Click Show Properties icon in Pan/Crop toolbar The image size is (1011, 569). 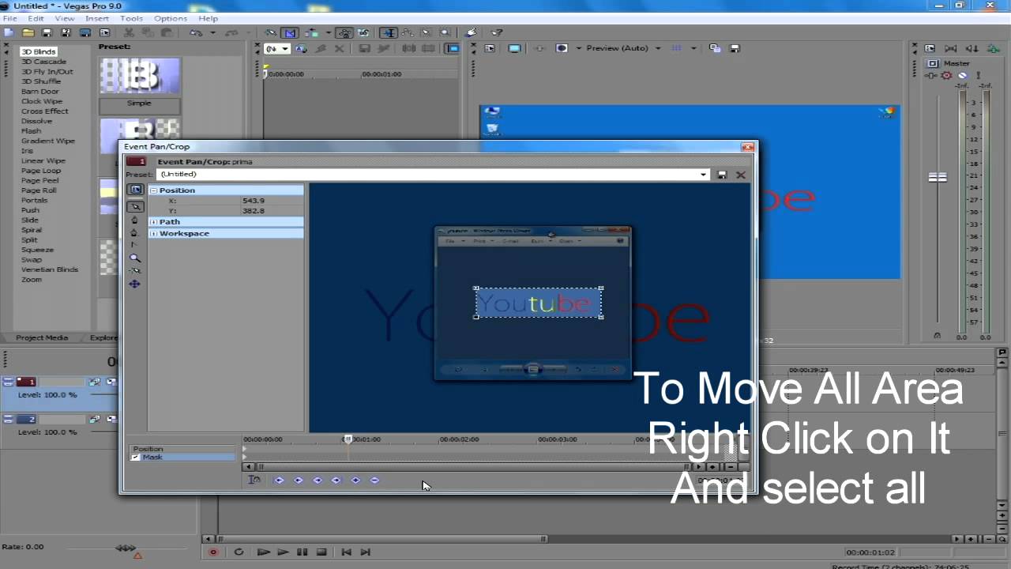135,190
